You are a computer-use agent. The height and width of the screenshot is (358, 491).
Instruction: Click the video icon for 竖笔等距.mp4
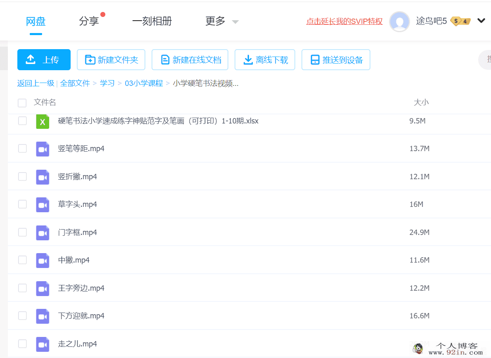pos(43,149)
